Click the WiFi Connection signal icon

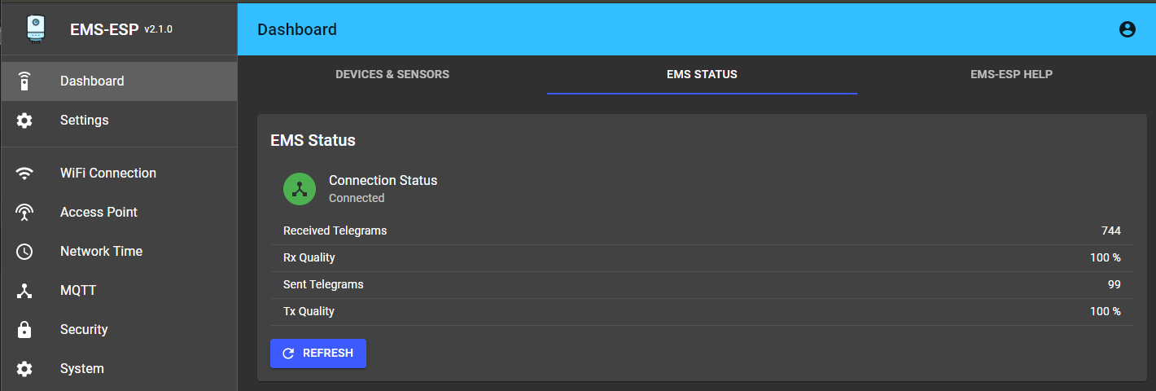(x=24, y=174)
